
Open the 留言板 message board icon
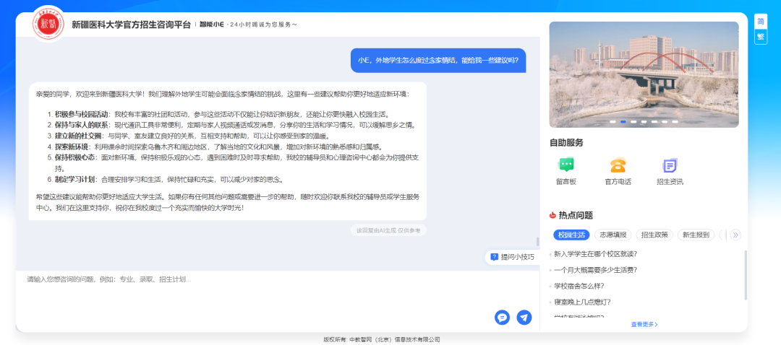point(566,165)
